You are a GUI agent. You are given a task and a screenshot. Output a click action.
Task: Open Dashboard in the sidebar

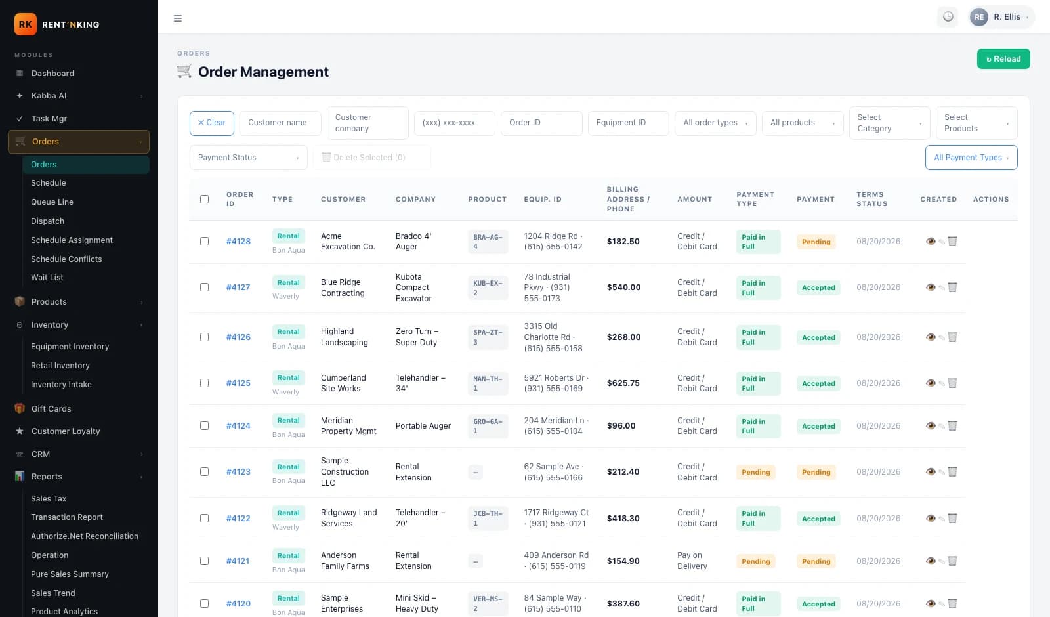coord(79,74)
